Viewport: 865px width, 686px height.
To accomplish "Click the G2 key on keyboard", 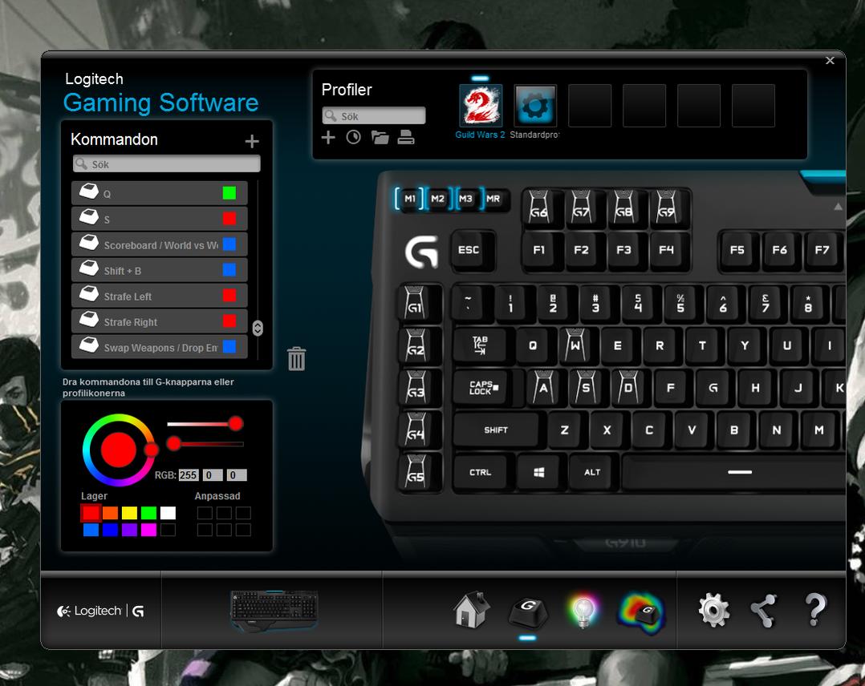I will [416, 346].
